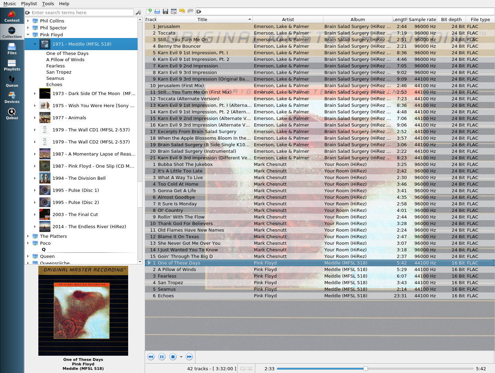The height and width of the screenshot is (373, 495).
Task: Sort playlist by Length column header
Action: 400,19
